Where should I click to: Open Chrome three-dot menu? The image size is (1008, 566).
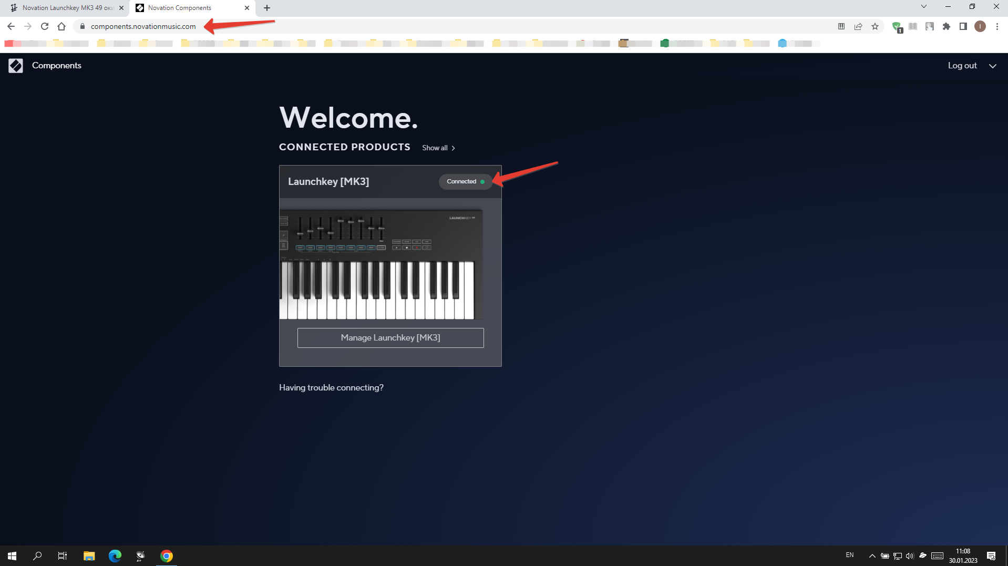click(x=997, y=26)
